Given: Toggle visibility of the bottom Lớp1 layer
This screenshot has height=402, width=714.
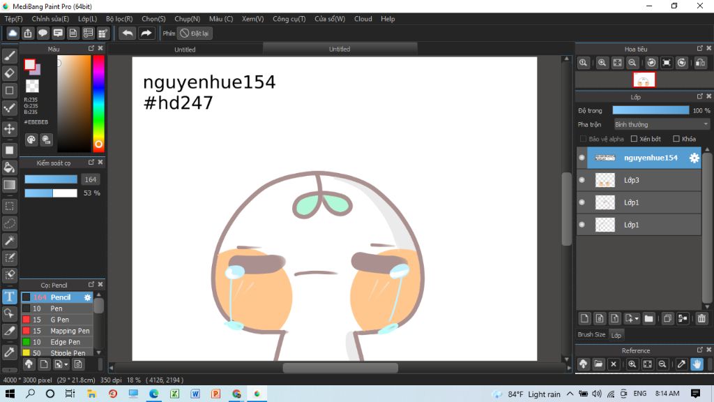Looking at the screenshot, I should pos(582,225).
